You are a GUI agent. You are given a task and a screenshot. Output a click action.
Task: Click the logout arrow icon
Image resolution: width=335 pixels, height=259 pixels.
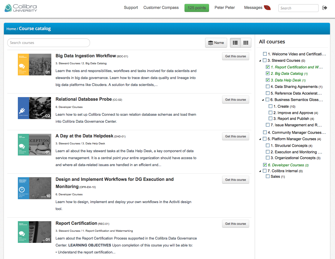325,8
